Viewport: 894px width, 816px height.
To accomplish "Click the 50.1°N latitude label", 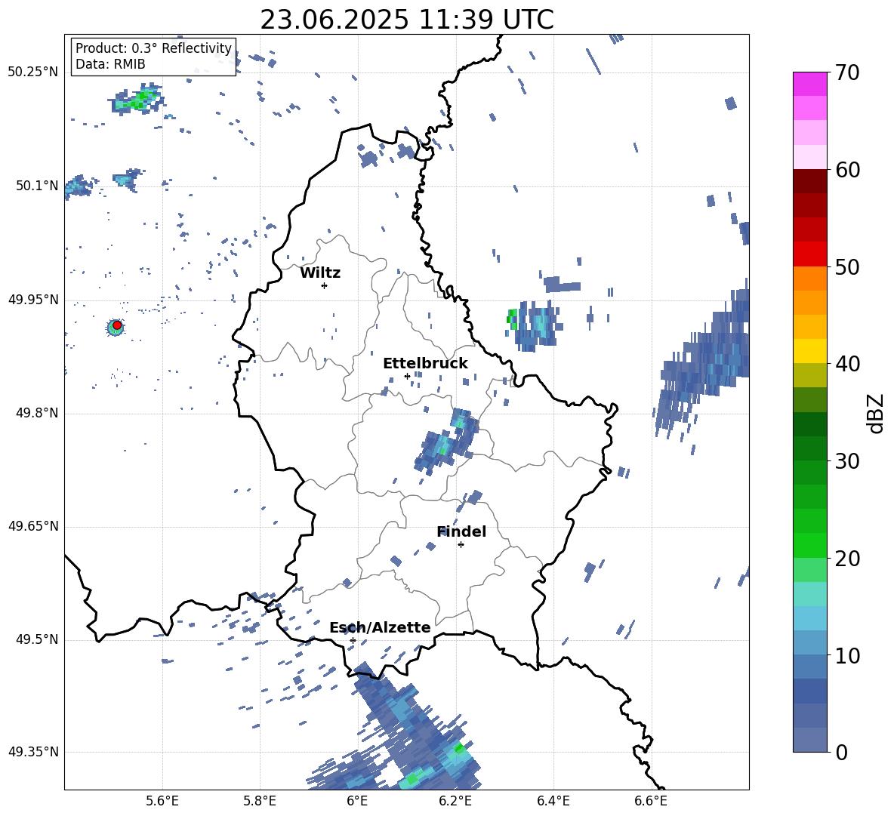I will click(x=37, y=186).
